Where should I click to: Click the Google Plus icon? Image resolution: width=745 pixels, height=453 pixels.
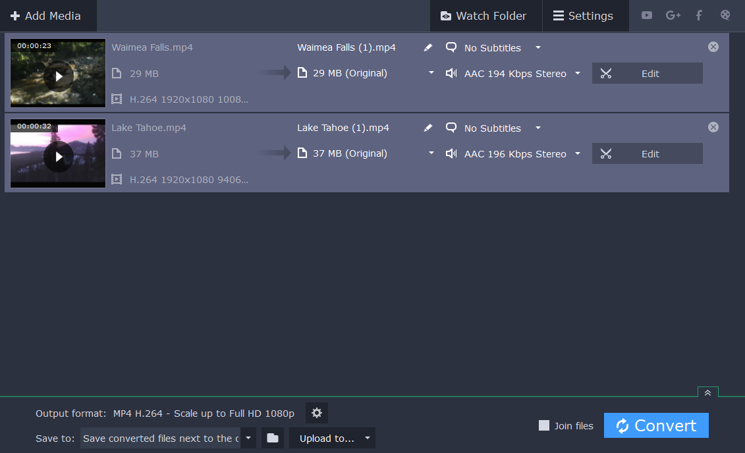pyautogui.click(x=673, y=15)
